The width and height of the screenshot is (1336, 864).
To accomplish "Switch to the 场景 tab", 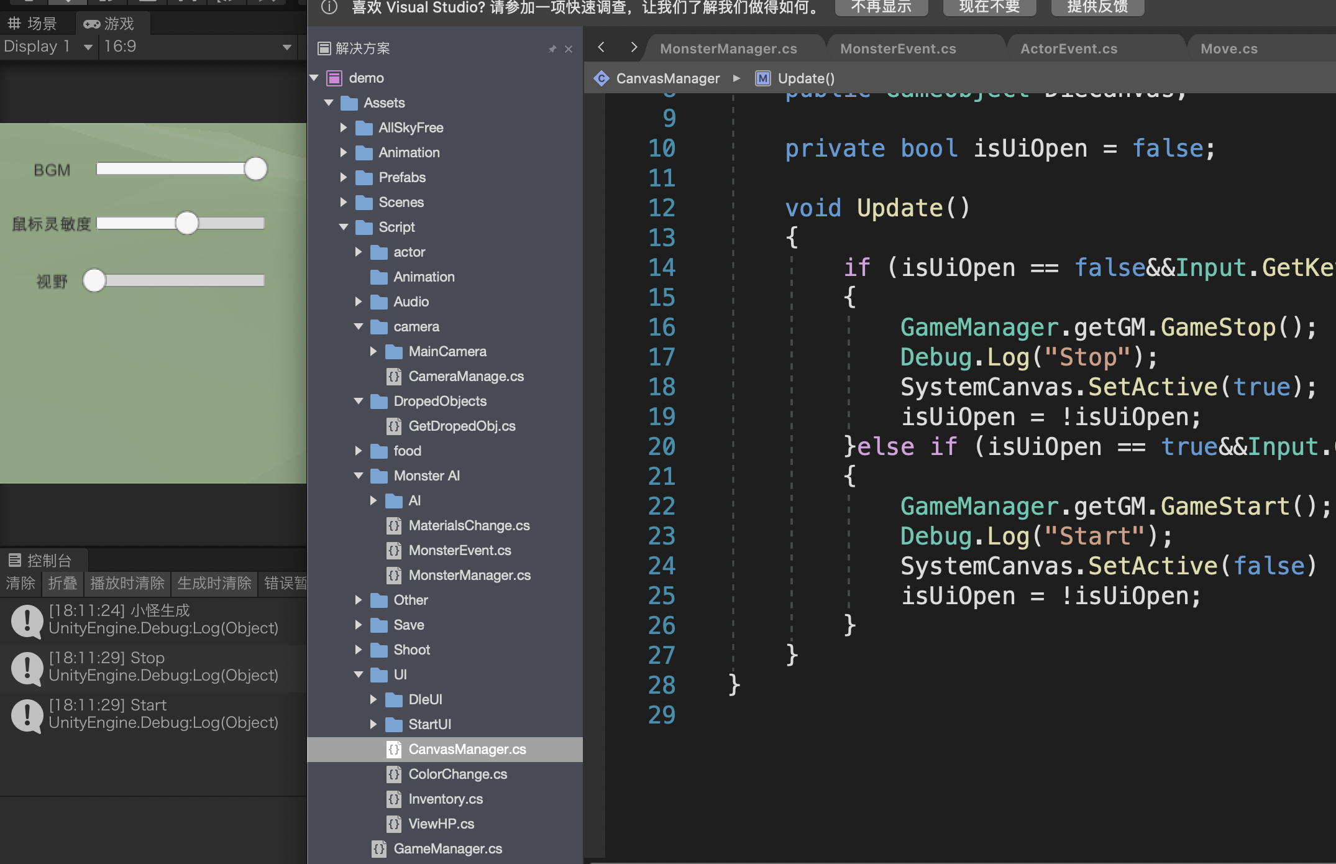I will tap(32, 24).
